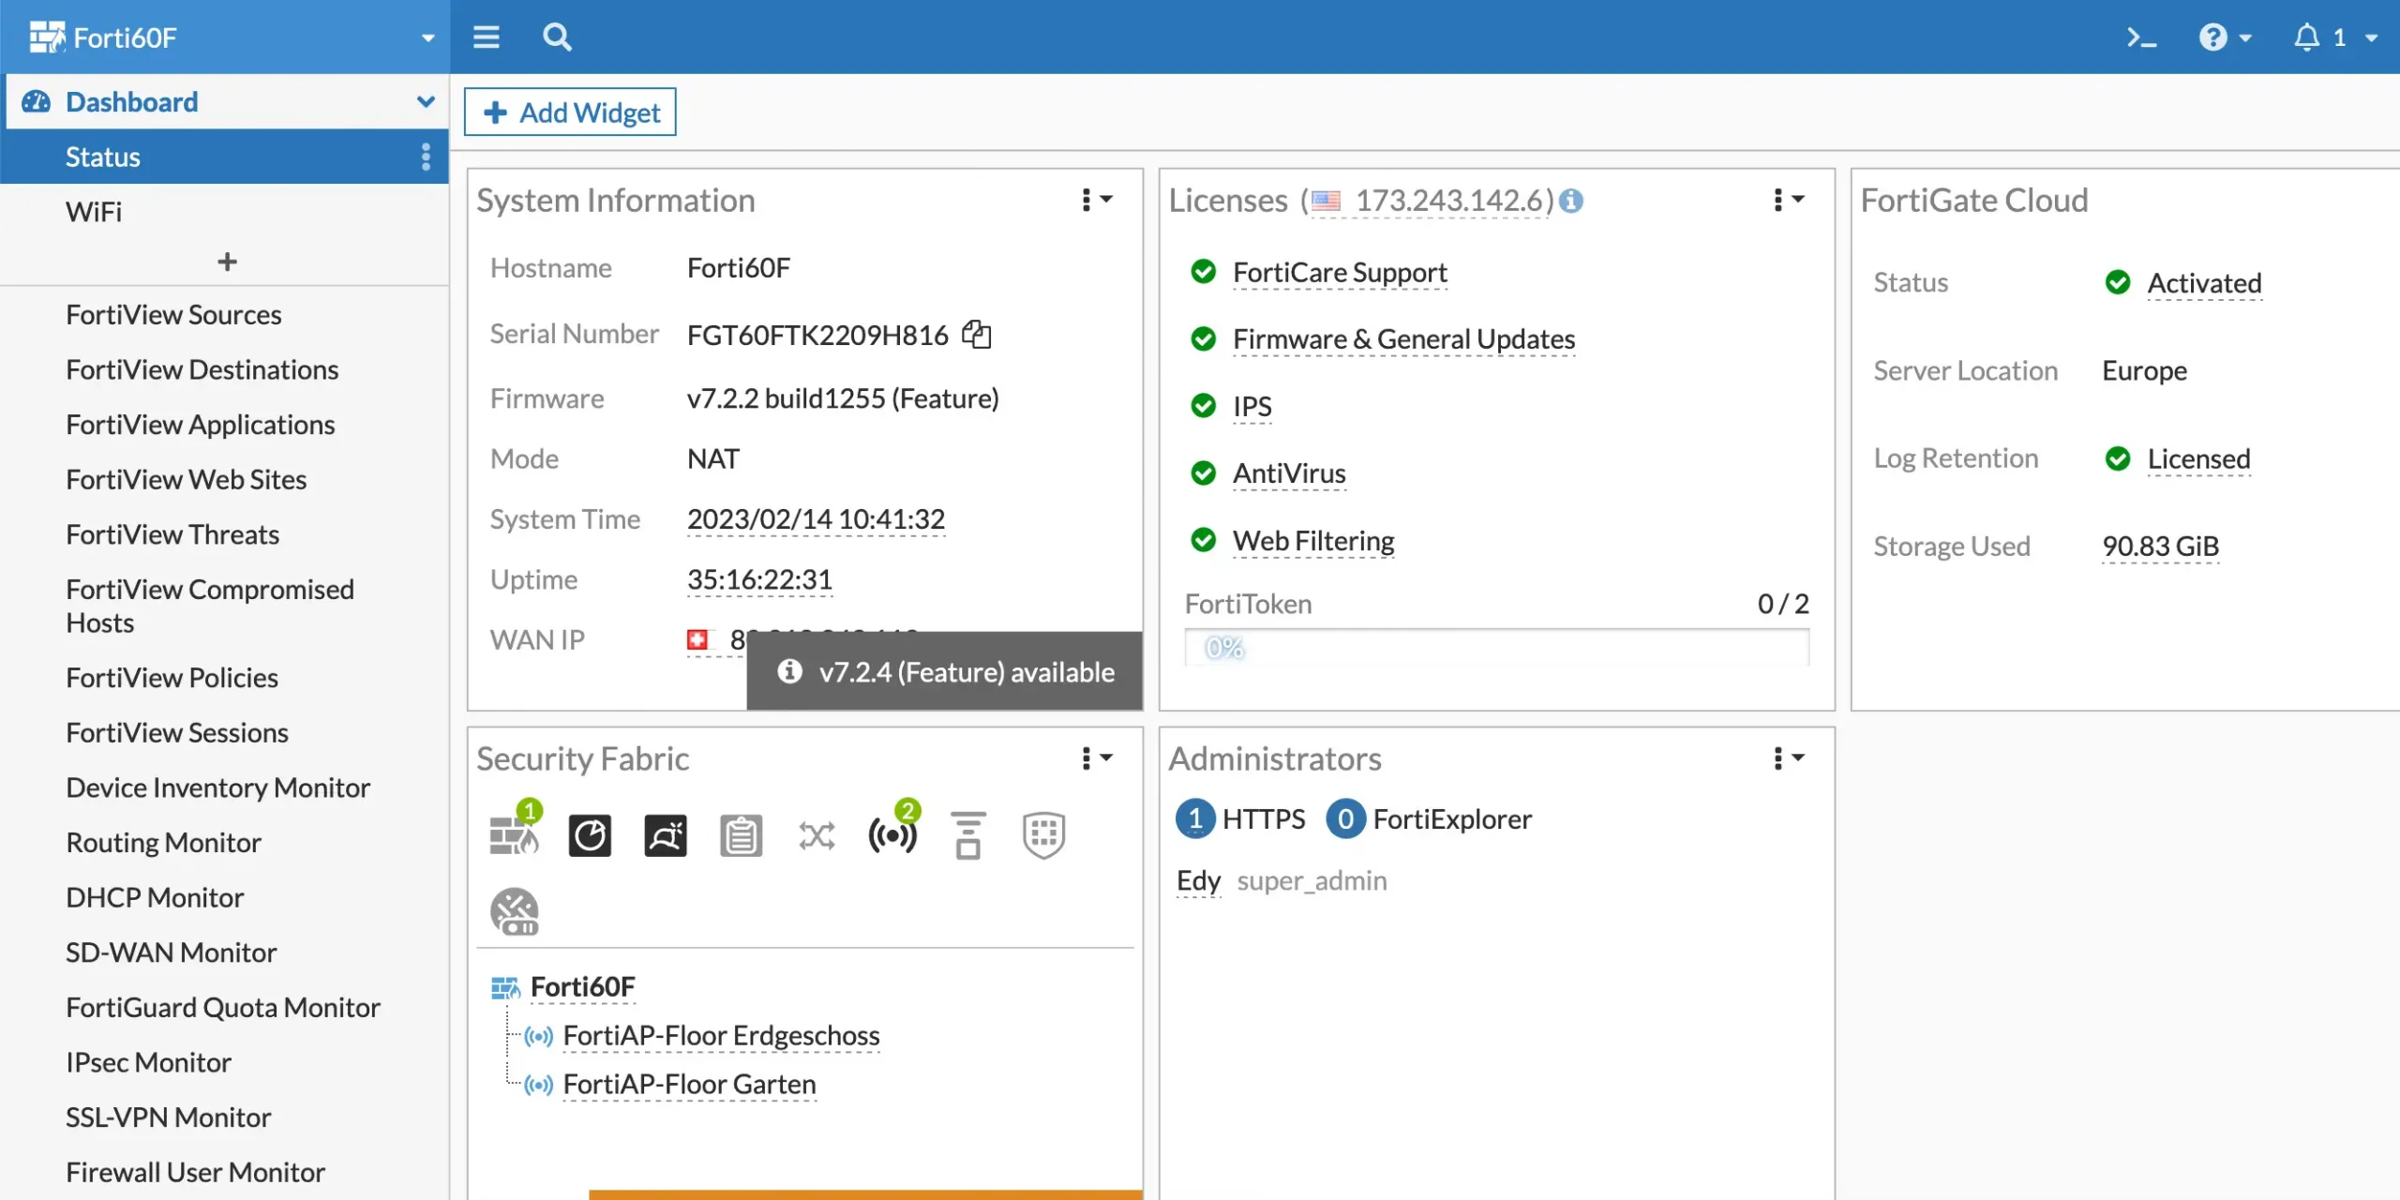Expand the help menu arrow
This screenshot has width=2400, height=1200.
2245,38
